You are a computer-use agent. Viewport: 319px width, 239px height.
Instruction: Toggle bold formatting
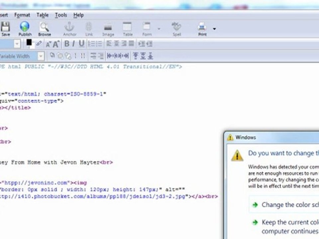[x=67, y=44]
